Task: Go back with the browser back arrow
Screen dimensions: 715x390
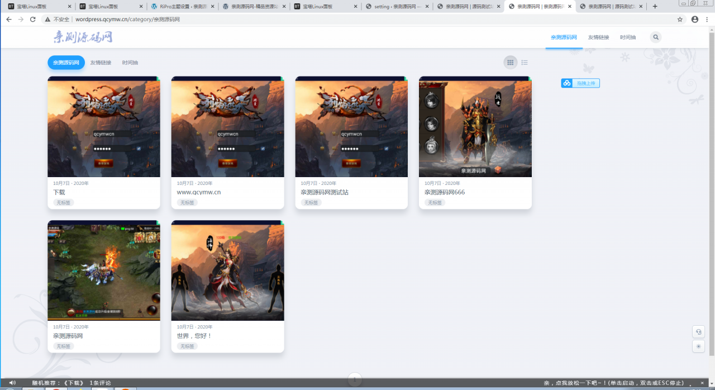Action: pos(8,19)
